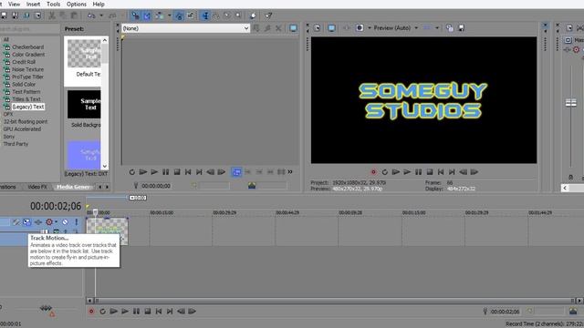Toggle Ignore Event Grouping button
This screenshot has height=328, width=584.
191,15
